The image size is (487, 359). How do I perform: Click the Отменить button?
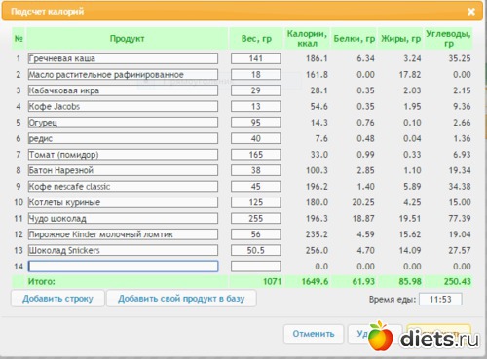(x=314, y=334)
